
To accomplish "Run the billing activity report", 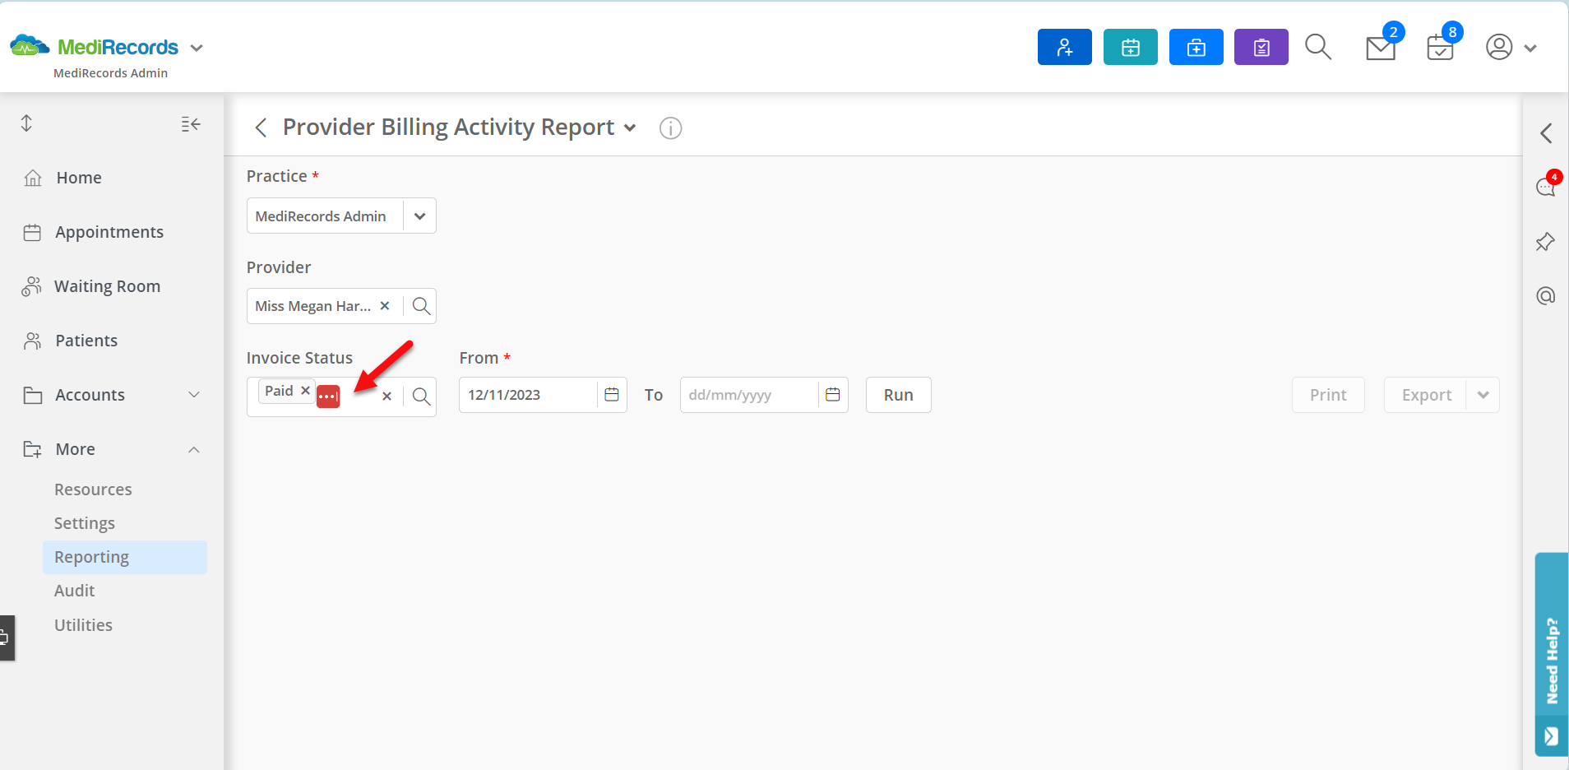I will click(898, 395).
